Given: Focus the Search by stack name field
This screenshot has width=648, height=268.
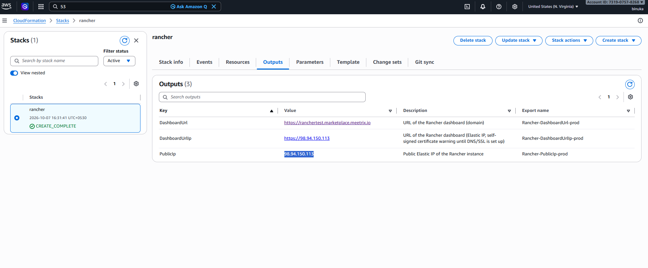Looking at the screenshot, I should (54, 61).
